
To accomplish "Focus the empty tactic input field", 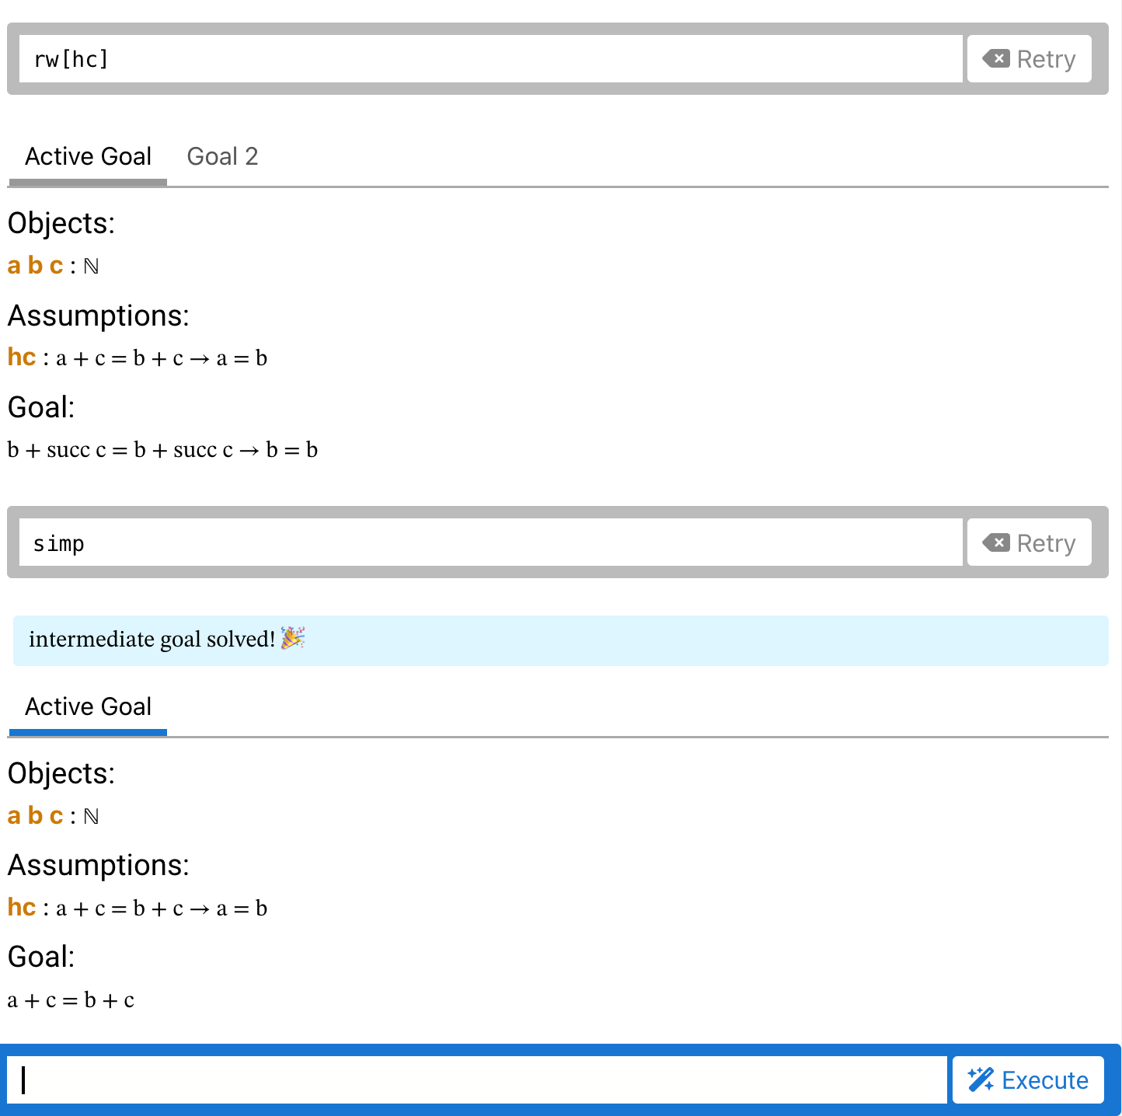I will point(477,1079).
